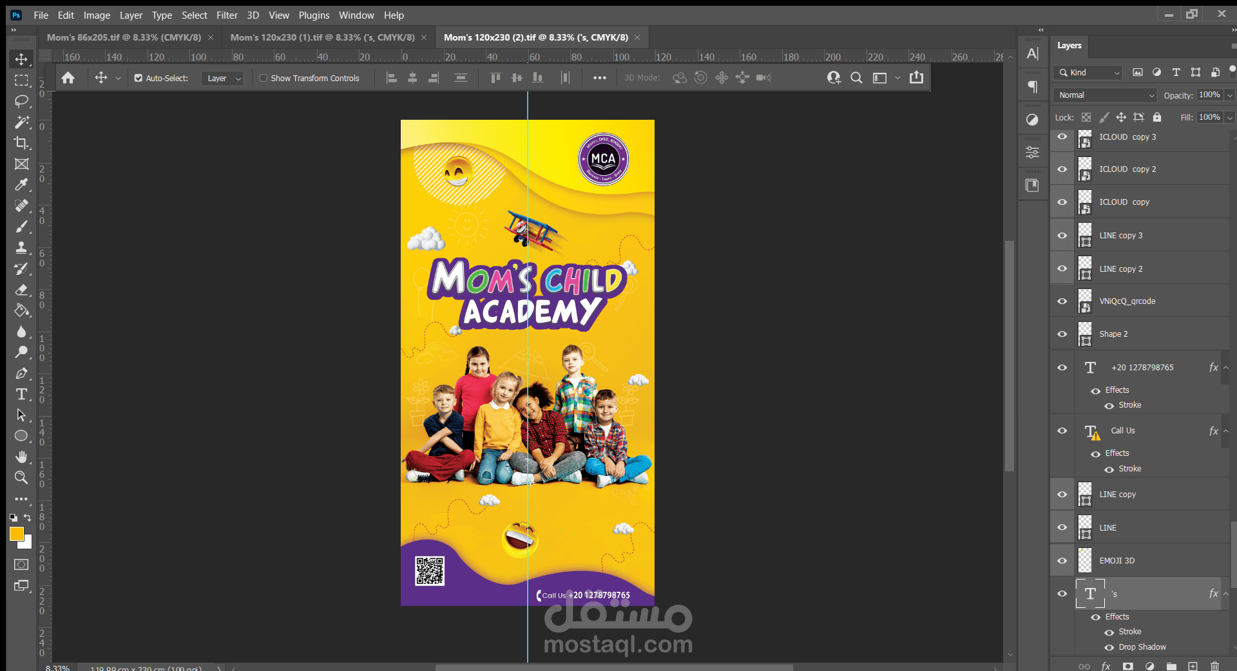
Task: Select the Healing Brush tool
Action: click(x=21, y=206)
